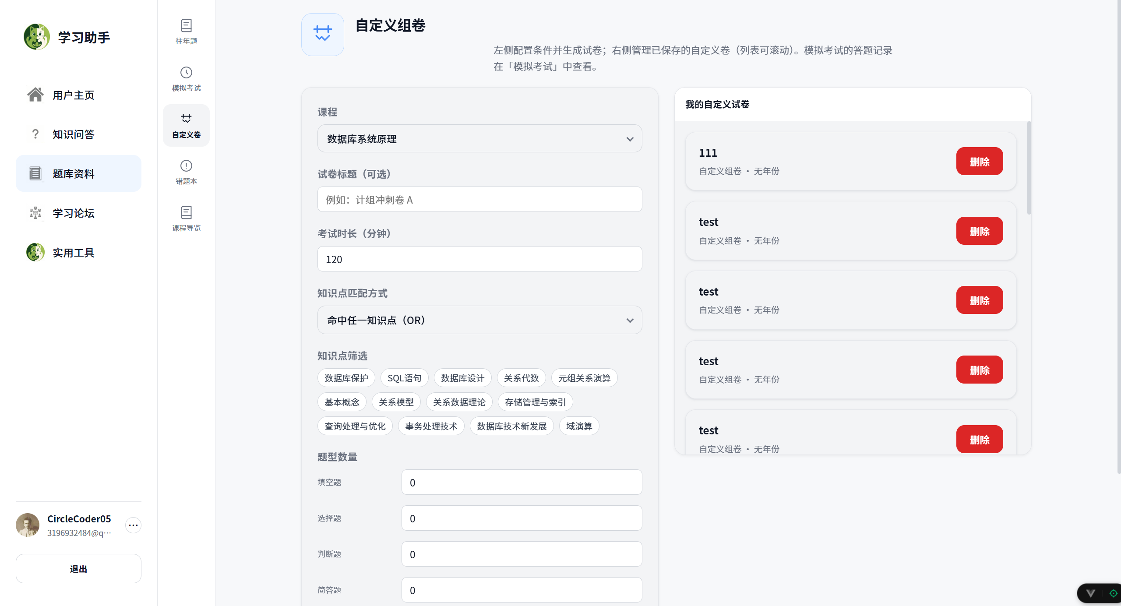Toggle the SQL语句 knowledge tag
This screenshot has width=1121, height=606.
click(405, 378)
